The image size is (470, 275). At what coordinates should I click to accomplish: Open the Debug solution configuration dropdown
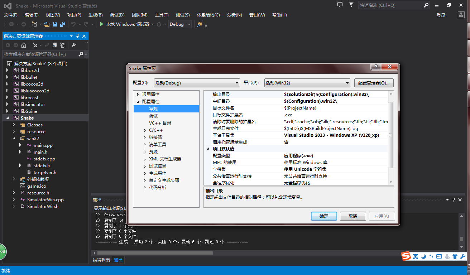pos(180,24)
